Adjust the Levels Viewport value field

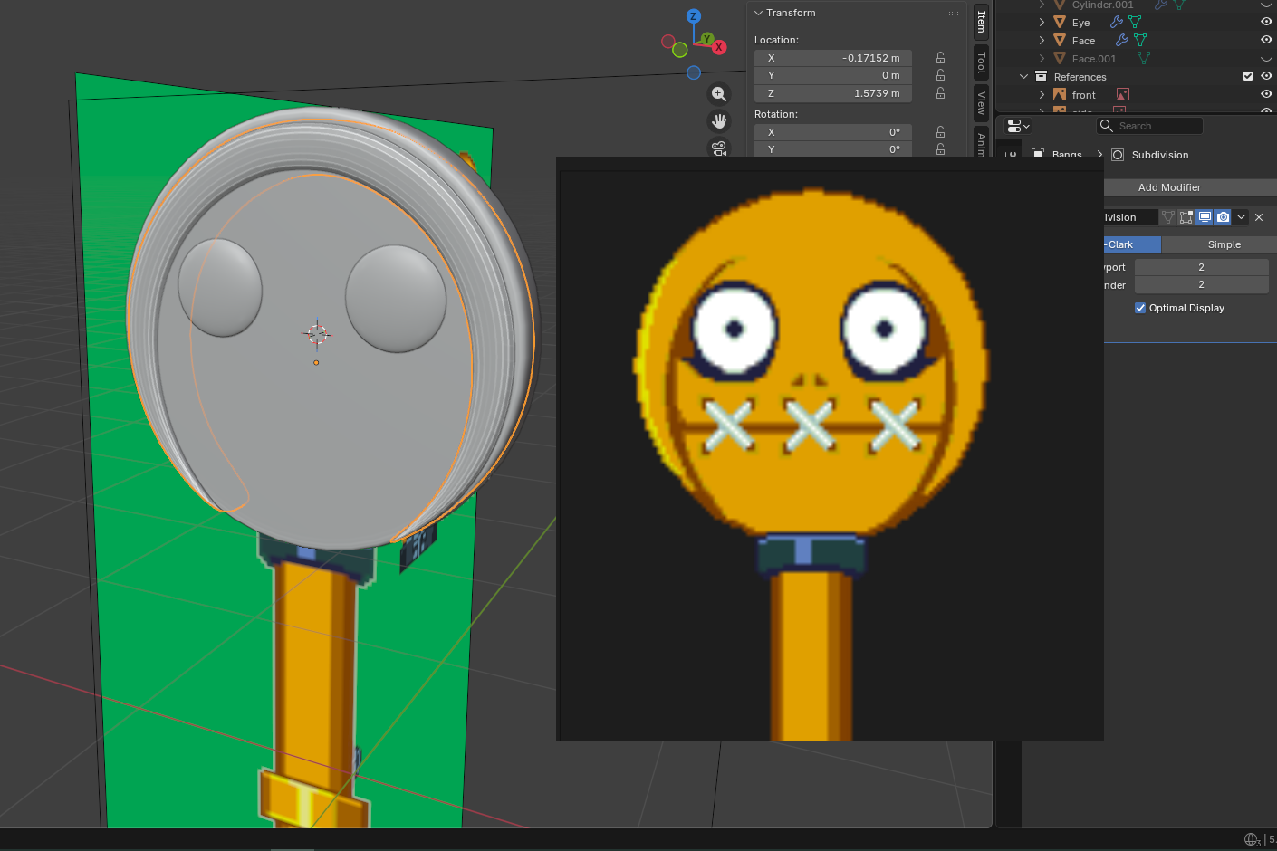coord(1202,267)
